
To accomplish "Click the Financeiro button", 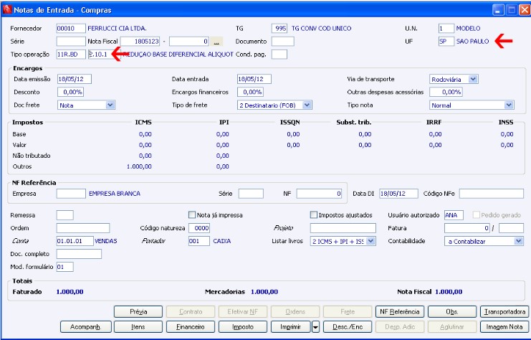I will tap(191, 327).
